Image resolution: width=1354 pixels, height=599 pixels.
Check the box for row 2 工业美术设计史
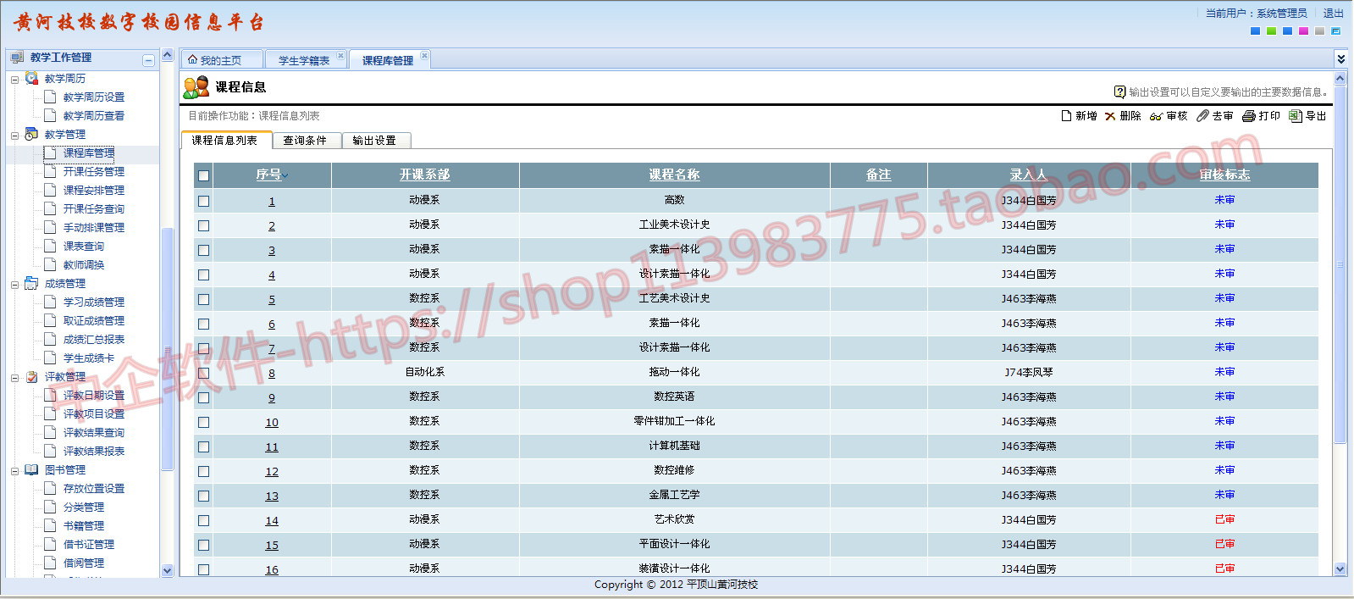pyautogui.click(x=203, y=225)
